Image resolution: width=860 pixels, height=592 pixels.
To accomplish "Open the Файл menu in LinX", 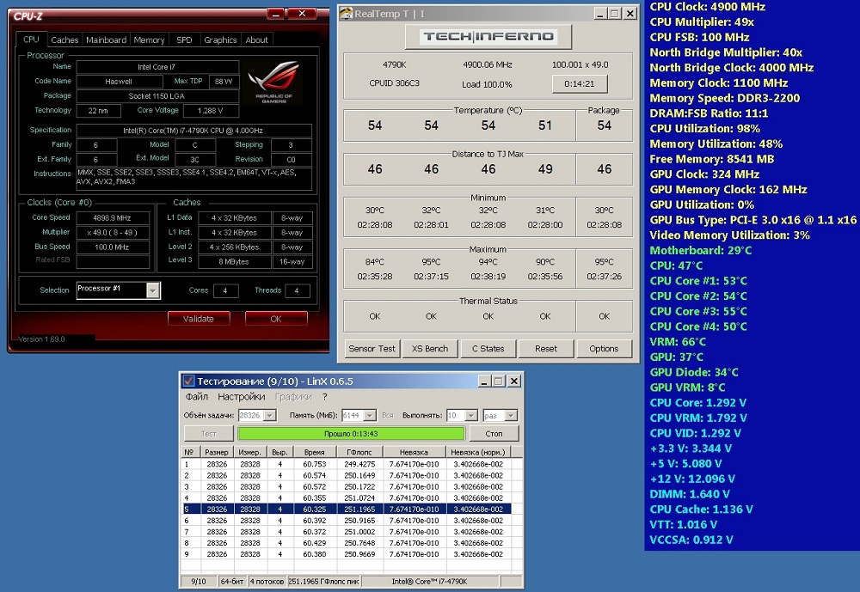I will pyautogui.click(x=196, y=396).
